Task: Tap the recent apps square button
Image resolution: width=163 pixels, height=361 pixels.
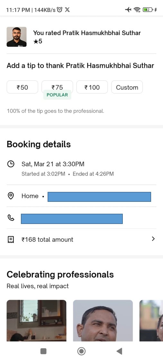Action: click(x=43, y=351)
